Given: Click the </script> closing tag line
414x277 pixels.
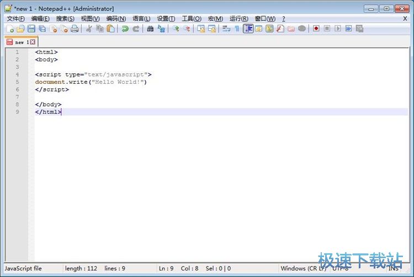Looking at the screenshot, I should (52, 89).
